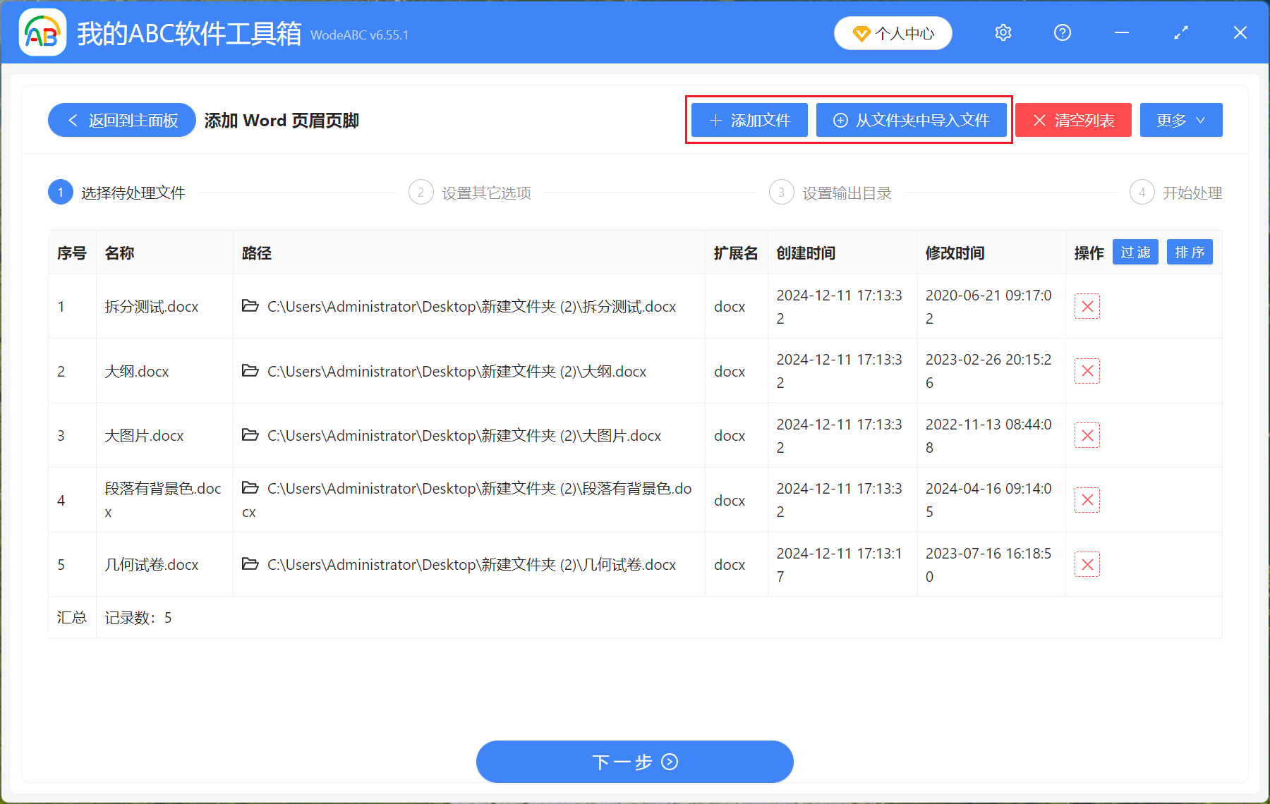Open 从文件夹中导入文件 to import a folder

point(912,120)
